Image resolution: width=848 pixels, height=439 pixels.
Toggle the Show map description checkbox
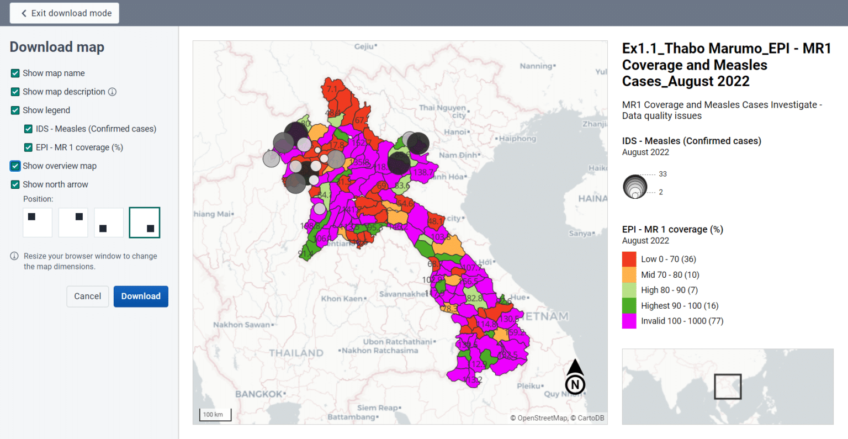click(15, 92)
